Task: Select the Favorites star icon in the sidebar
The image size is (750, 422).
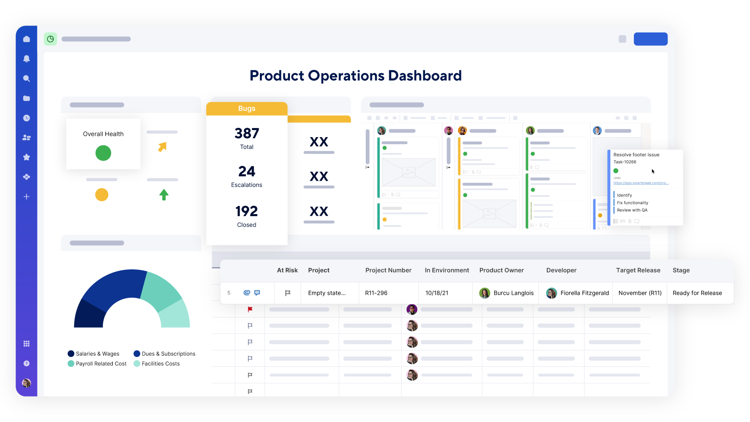Action: pos(26,157)
